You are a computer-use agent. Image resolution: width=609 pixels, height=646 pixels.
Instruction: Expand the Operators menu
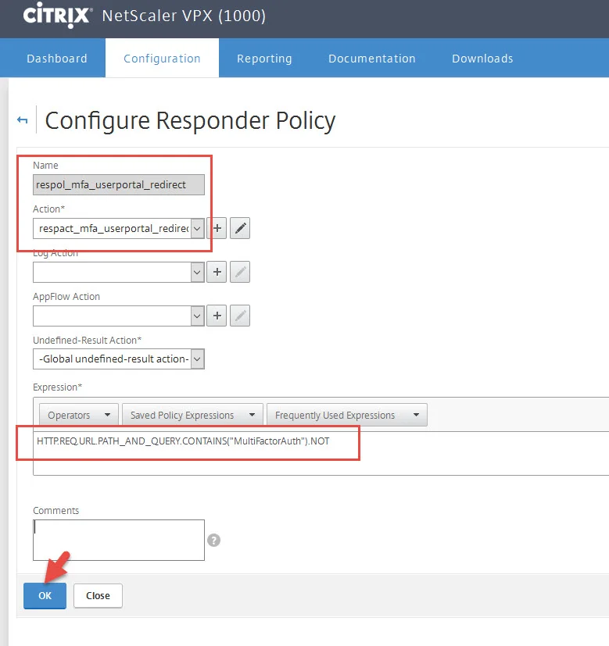(x=79, y=415)
